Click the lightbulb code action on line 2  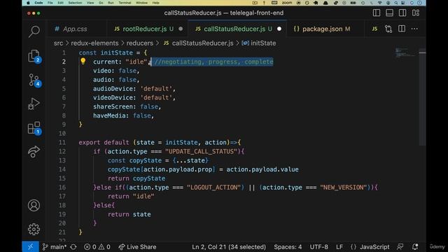(83, 61)
